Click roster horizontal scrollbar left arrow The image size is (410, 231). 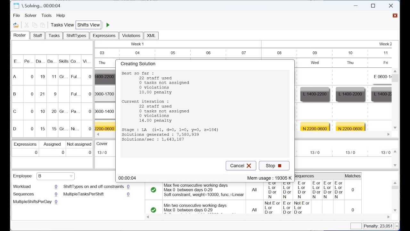click(98, 134)
